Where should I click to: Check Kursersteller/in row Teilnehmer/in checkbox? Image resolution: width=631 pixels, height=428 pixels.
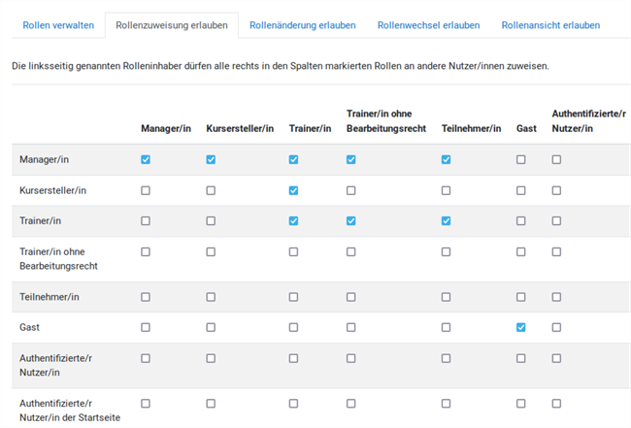447,191
